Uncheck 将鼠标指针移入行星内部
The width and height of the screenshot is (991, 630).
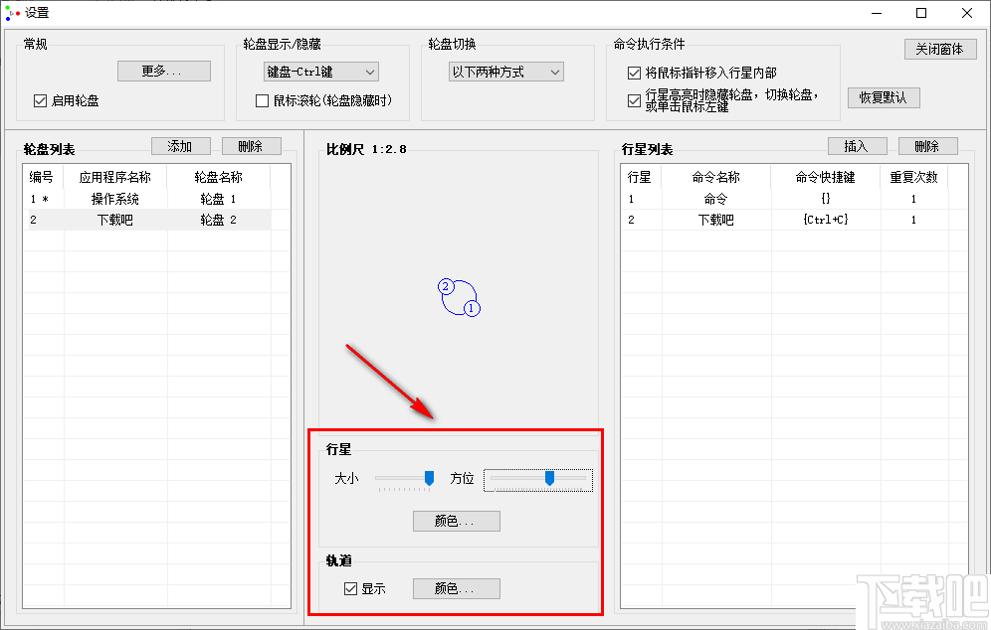click(633, 72)
